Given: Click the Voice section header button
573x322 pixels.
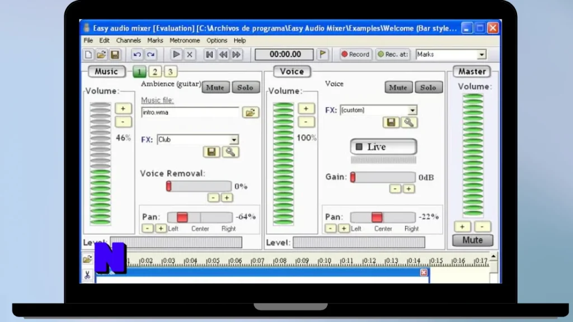Looking at the screenshot, I should coord(292,72).
